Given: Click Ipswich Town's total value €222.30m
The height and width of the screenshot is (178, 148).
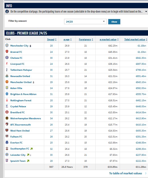Looking at the screenshot, I should pyautogui.click(x=141, y=161).
